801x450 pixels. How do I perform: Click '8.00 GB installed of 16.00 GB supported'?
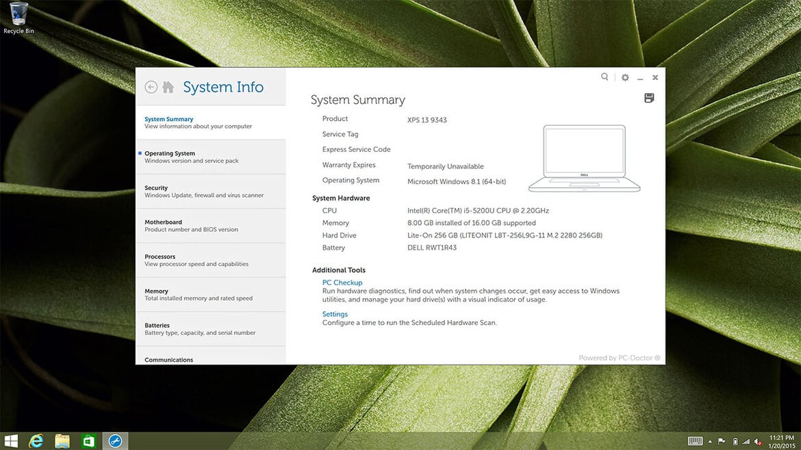click(472, 223)
